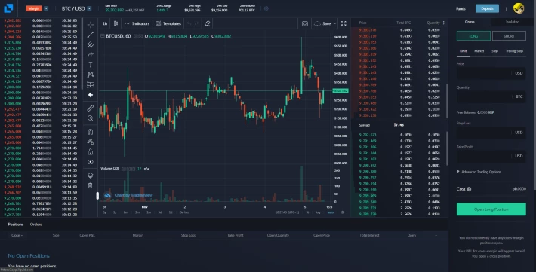Open the Margin mode dropdown arrow
The image size is (536, 272).
46,8
